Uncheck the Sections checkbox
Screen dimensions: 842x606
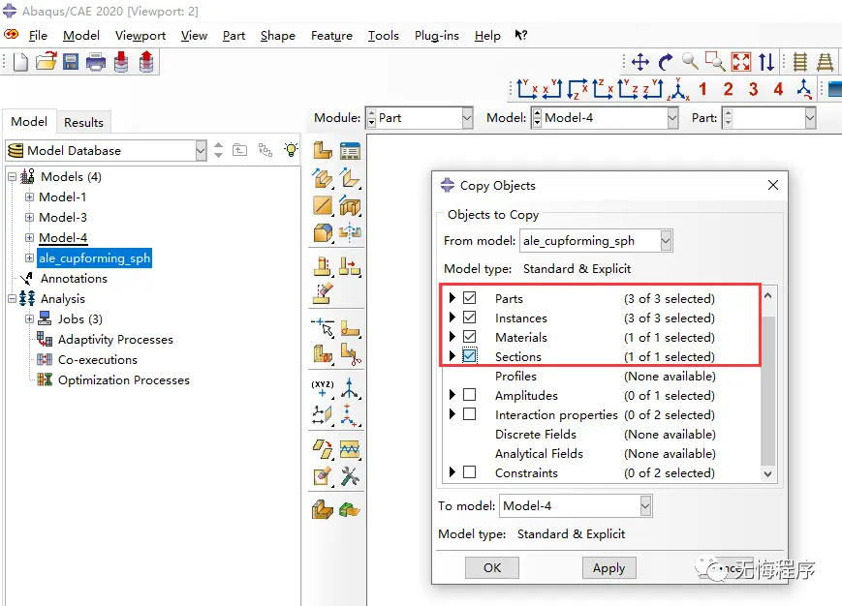pyautogui.click(x=469, y=355)
